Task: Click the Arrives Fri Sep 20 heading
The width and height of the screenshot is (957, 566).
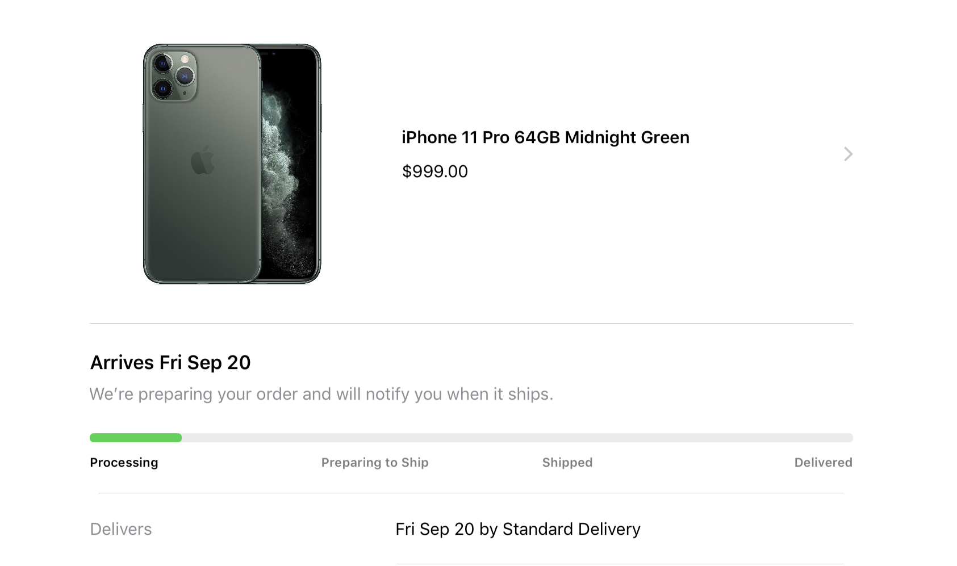Action: click(170, 363)
